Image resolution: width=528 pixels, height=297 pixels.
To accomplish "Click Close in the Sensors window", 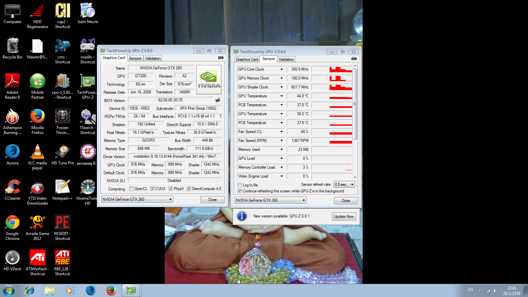I will pos(346,201).
